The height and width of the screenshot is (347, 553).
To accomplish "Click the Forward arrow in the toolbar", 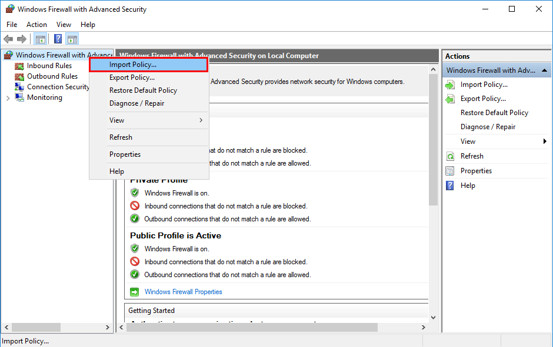I will 22,39.
